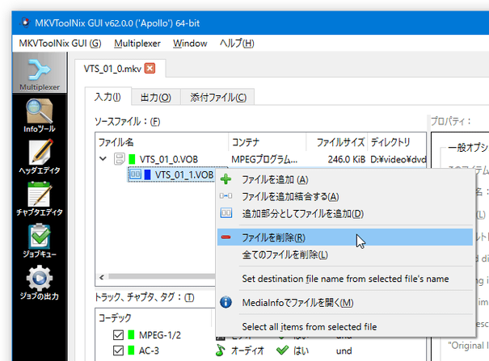This screenshot has height=361, width=489.
Task: Click green checkmark icon beside はい
Action: [283, 351]
